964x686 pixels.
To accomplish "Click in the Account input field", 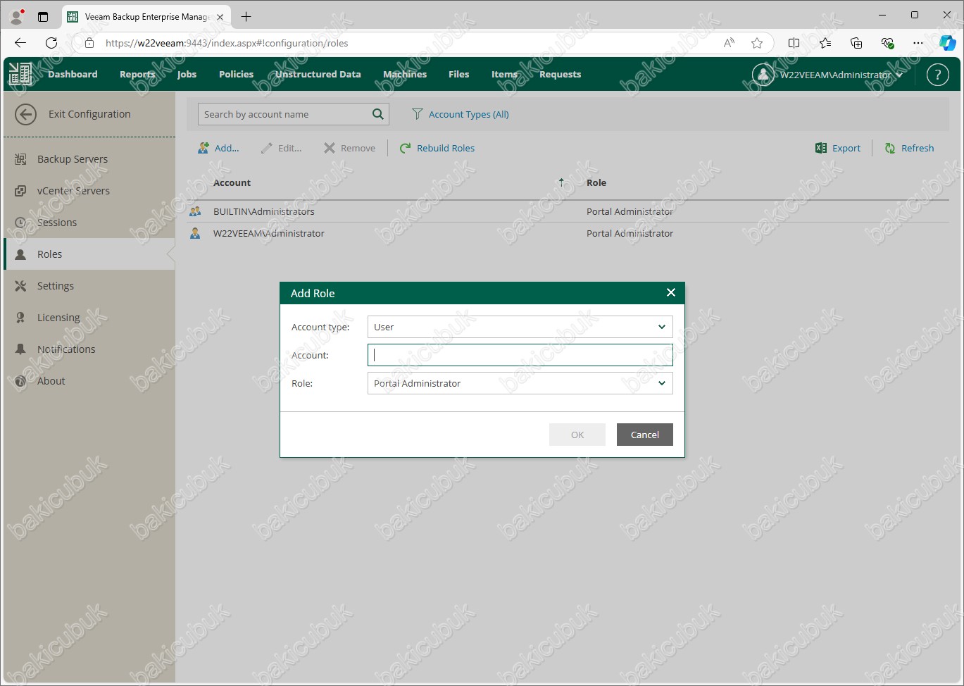I will coord(520,355).
